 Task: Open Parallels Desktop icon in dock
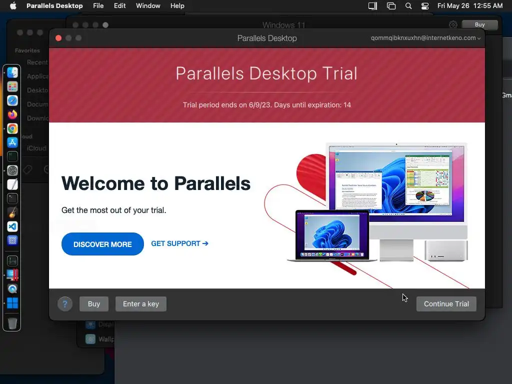click(x=12, y=275)
